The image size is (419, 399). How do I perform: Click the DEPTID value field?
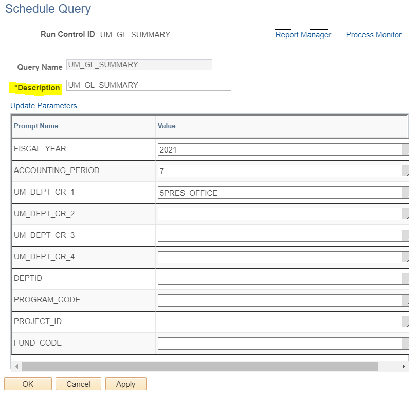coord(283,279)
